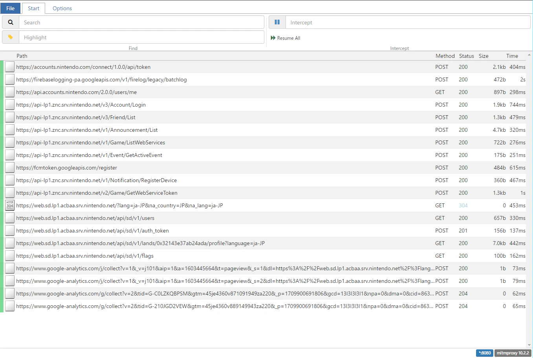The width and height of the screenshot is (533, 358).
Task: Sort flows by Method column header
Action: 445,56
